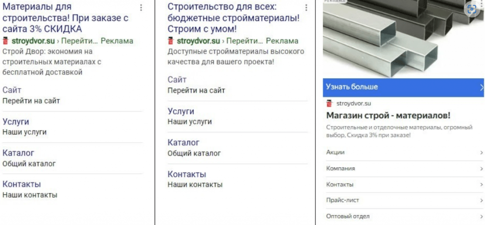Viewport: 485px width, 225px height.
Task: Click Наши услуги in the Строим с умом ad
Action: [x=189, y=122]
